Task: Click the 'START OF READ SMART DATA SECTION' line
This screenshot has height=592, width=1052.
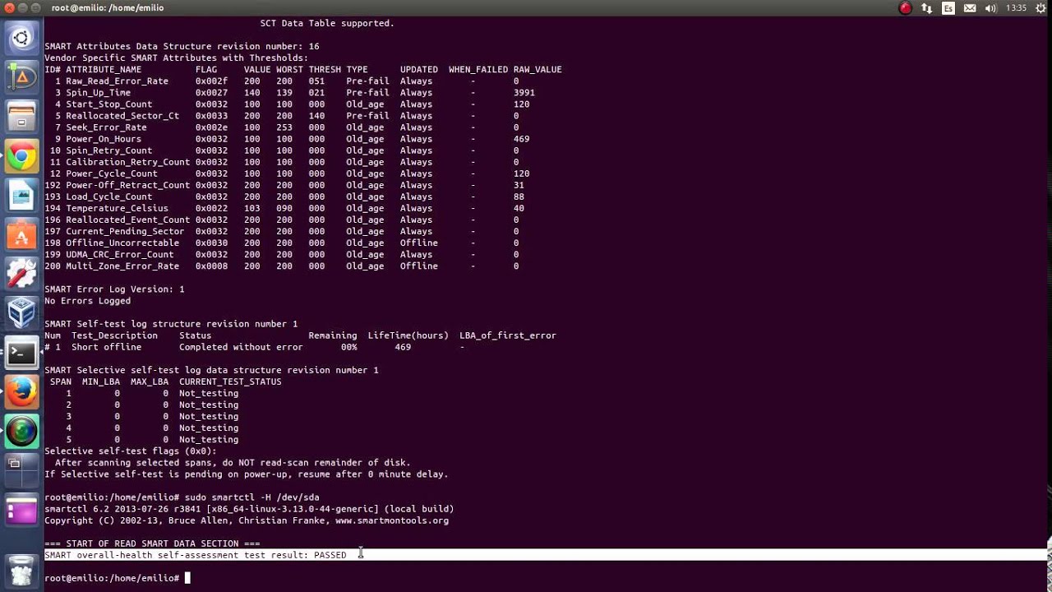Action: click(152, 543)
